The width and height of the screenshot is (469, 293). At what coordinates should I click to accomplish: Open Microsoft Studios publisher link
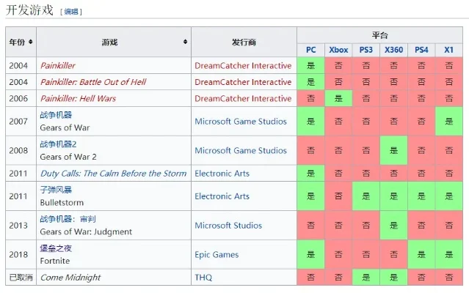[228, 226]
